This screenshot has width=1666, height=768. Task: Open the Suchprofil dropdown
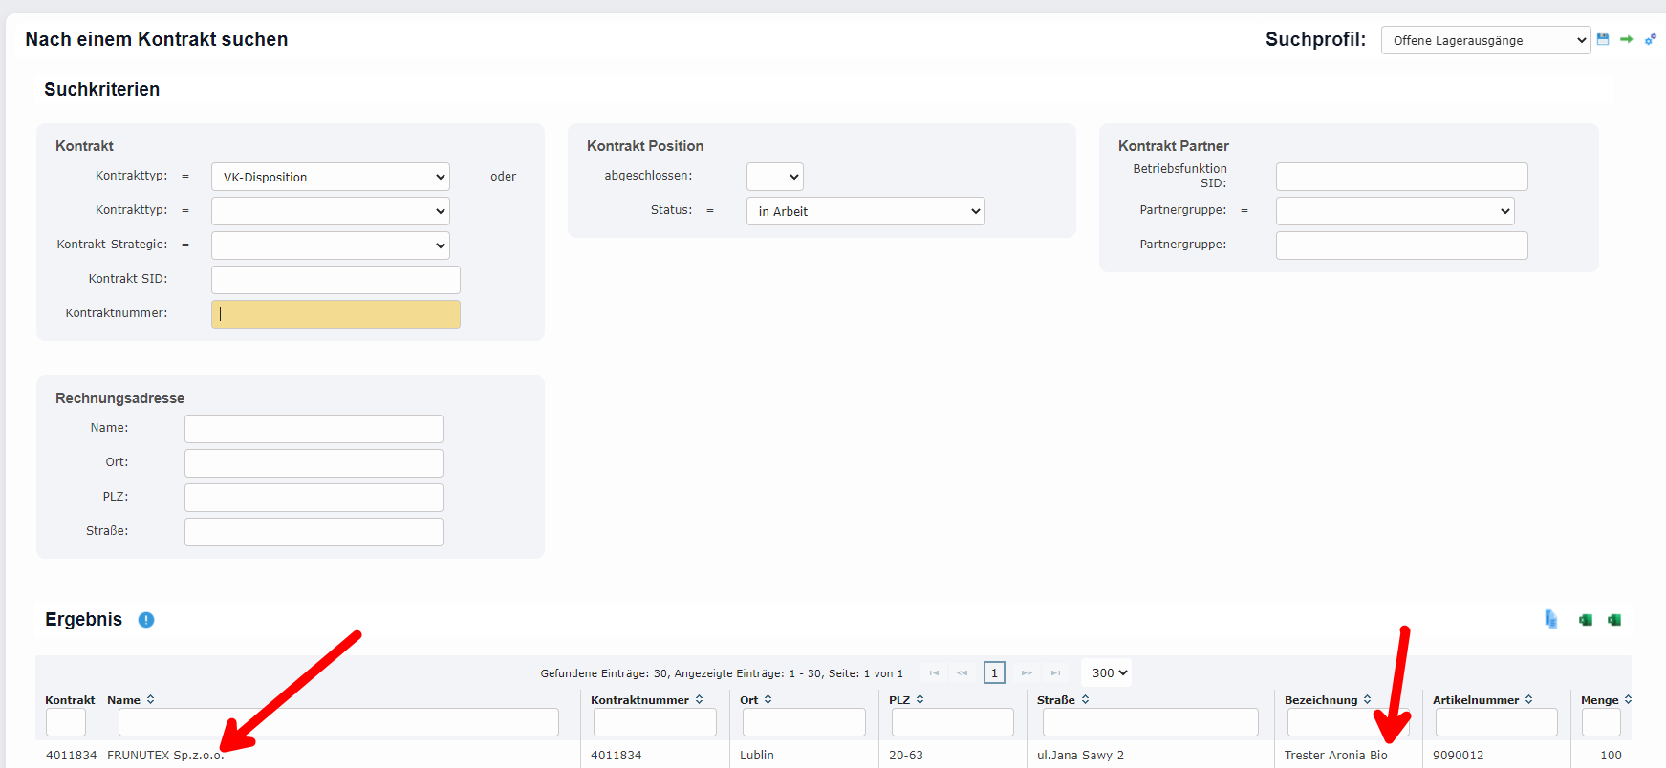(x=1485, y=40)
